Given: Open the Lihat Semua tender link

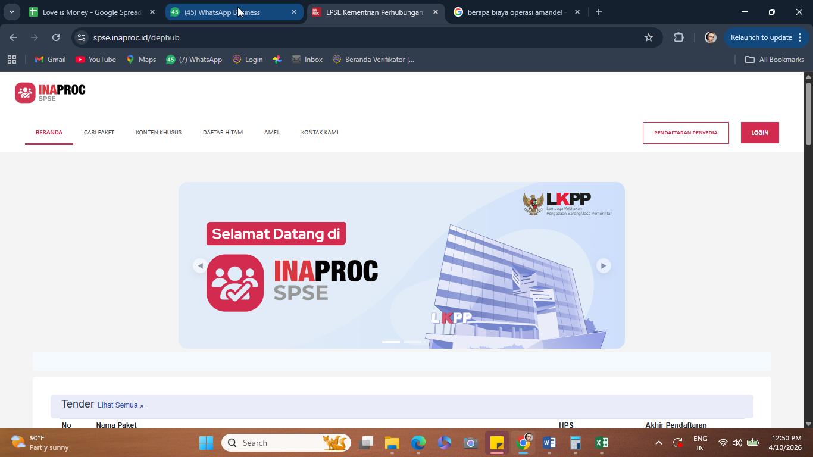Looking at the screenshot, I should click(x=120, y=405).
